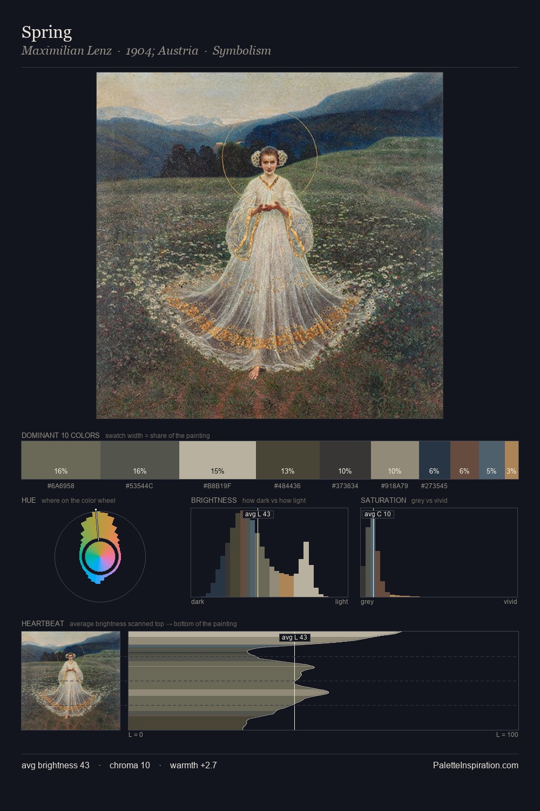Choose the #B8B19F light beige swatch

pyautogui.click(x=218, y=460)
